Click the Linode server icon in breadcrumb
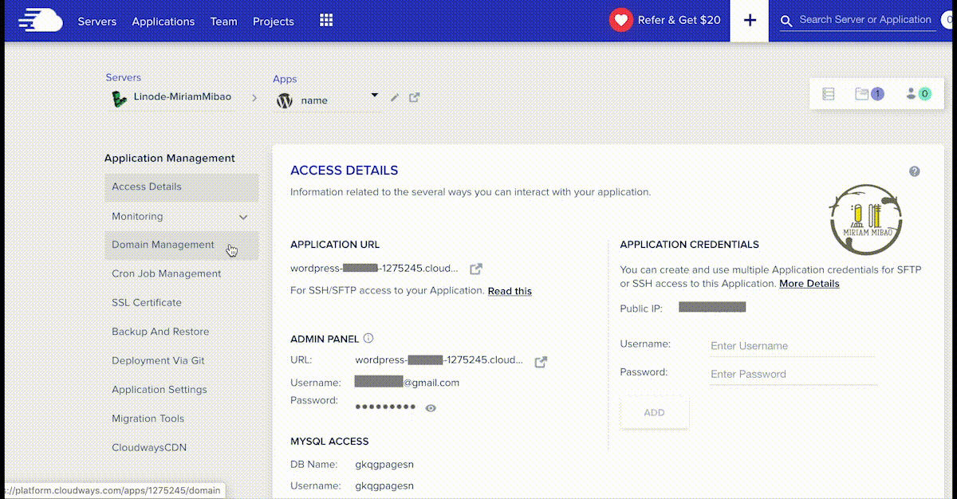The height and width of the screenshot is (499, 957). (x=120, y=98)
